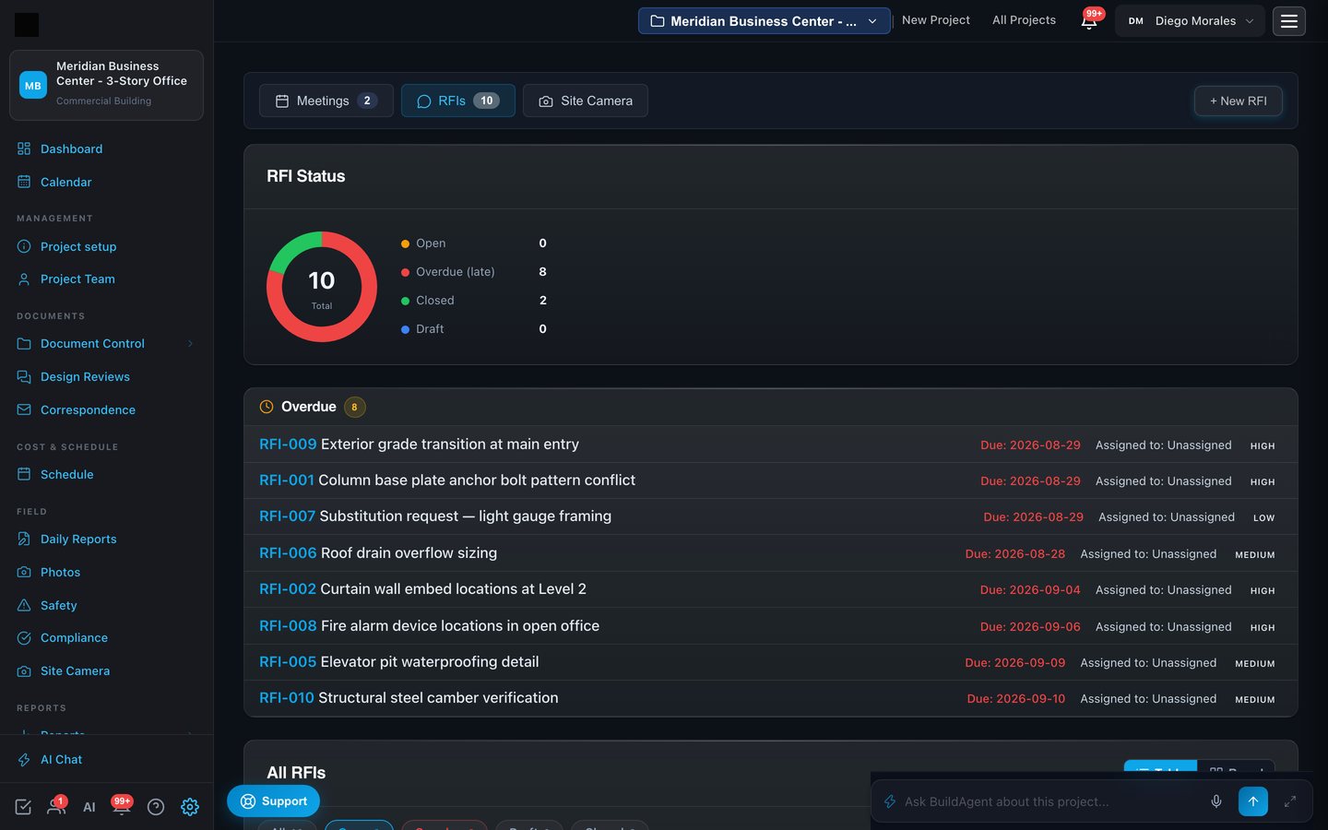Open the notifications bell

pyautogui.click(x=1089, y=21)
